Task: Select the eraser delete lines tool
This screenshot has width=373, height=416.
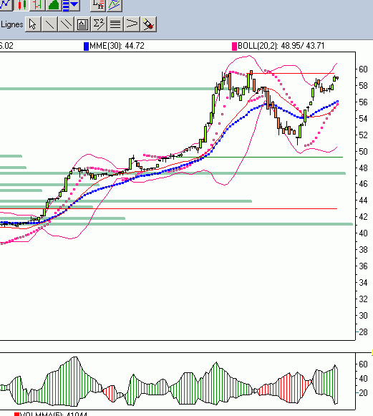Action: (x=148, y=24)
